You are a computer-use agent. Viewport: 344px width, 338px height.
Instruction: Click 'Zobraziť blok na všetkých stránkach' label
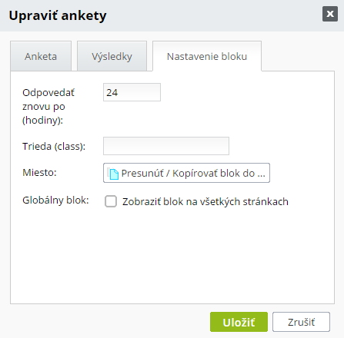205,202
